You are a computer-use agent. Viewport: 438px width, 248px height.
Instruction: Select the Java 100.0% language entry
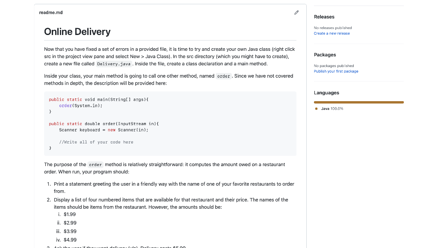point(332,109)
